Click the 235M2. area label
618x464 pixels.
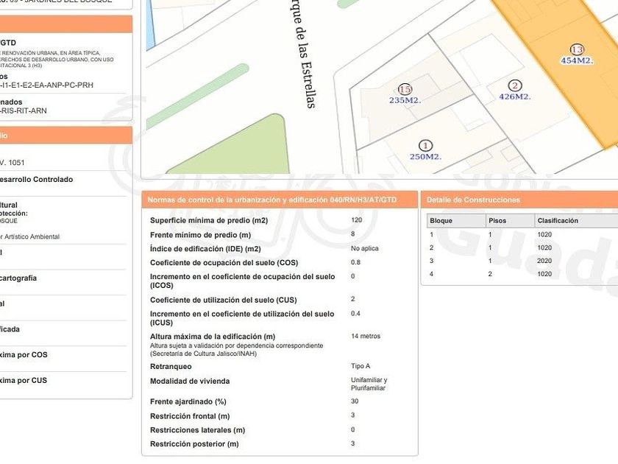click(405, 101)
